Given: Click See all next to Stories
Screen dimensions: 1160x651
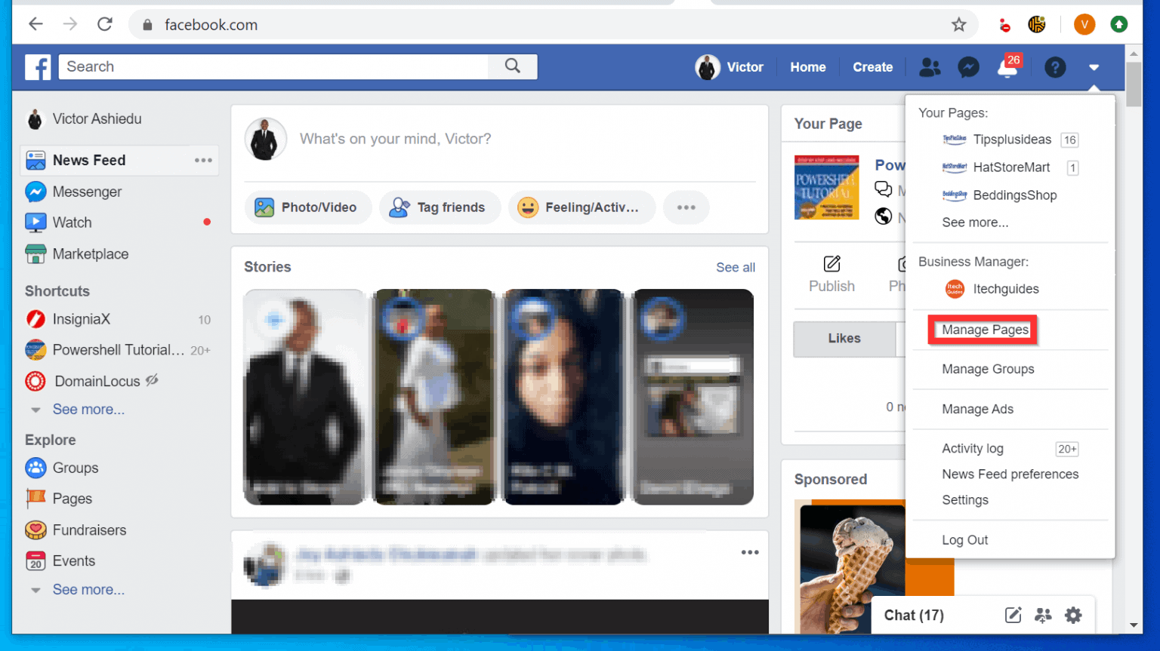Looking at the screenshot, I should coord(735,267).
